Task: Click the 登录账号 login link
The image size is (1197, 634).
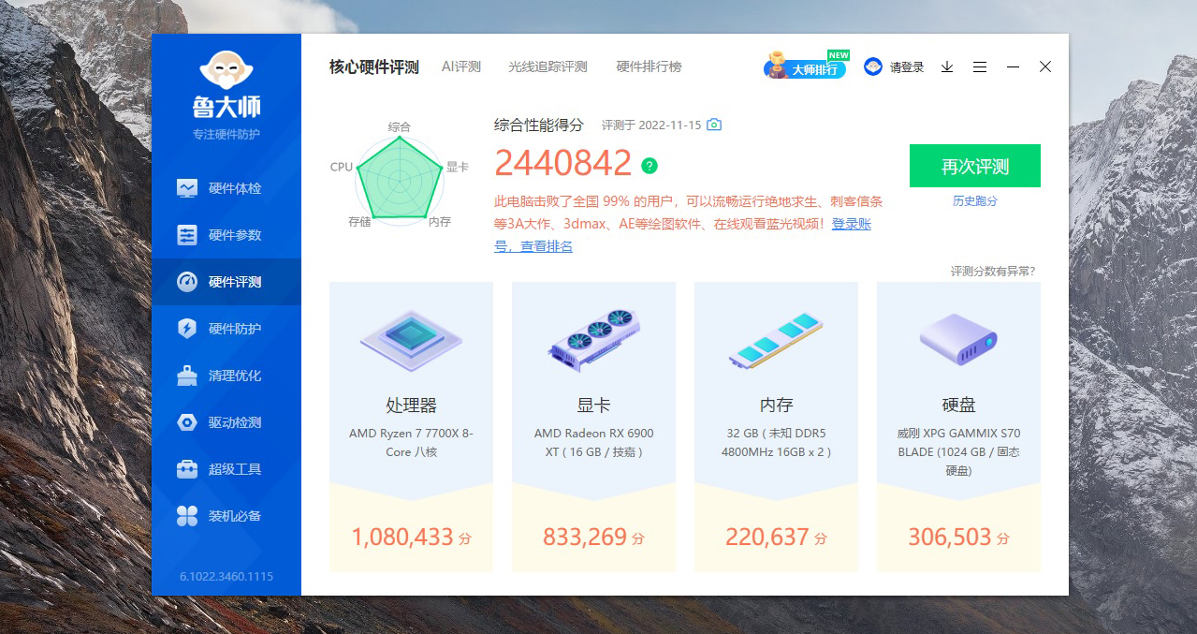Action: point(850,225)
